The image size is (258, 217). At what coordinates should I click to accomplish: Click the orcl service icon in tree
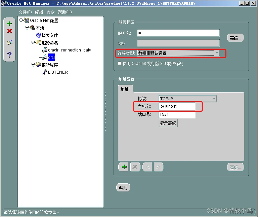(x=45, y=57)
